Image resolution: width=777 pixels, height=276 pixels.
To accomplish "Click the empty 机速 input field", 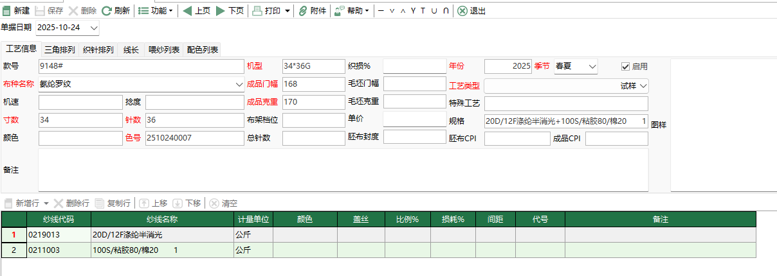I will [80, 102].
